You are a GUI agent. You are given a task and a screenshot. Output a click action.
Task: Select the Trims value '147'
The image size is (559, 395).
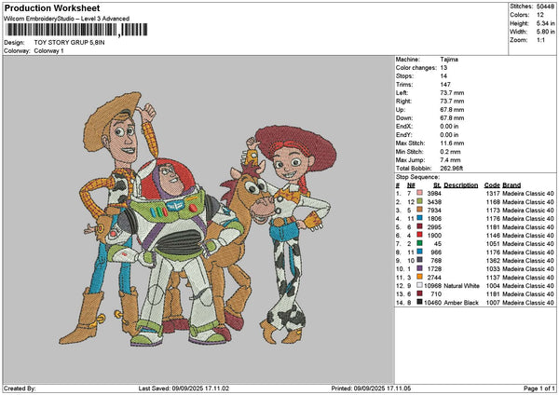pyautogui.click(x=445, y=85)
